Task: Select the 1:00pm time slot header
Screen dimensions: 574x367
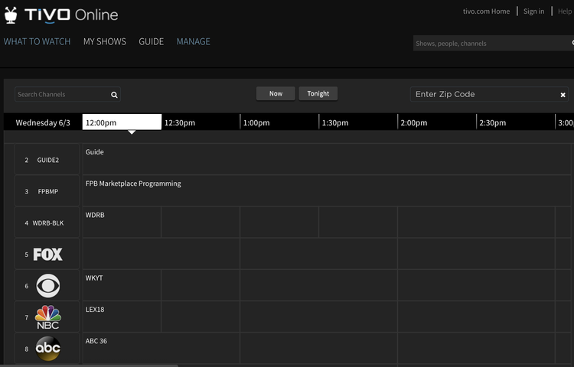Action: click(256, 122)
